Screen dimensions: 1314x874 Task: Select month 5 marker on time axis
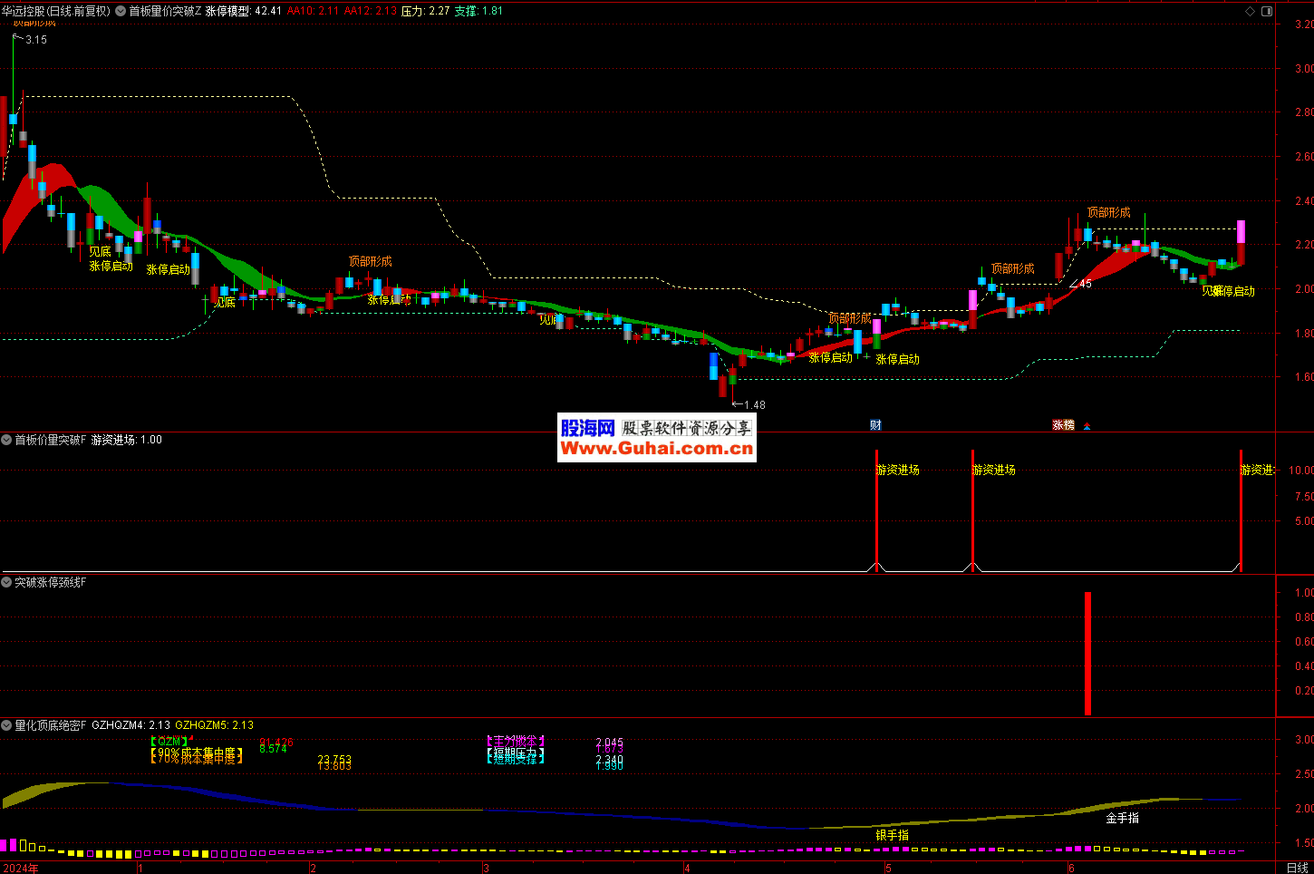pyautogui.click(x=888, y=868)
